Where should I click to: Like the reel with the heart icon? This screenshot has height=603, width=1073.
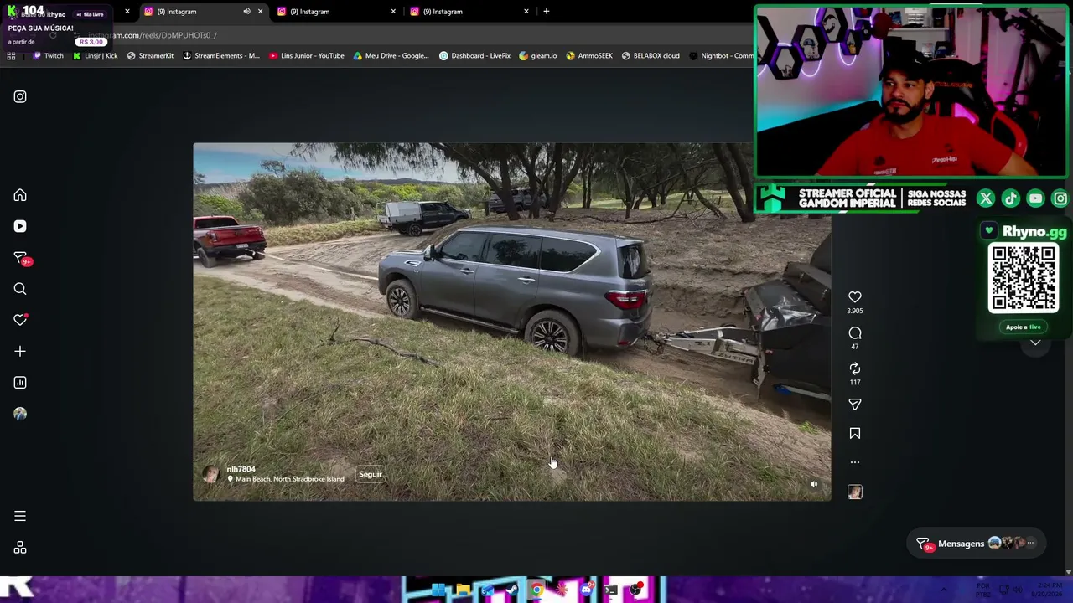[x=855, y=297]
